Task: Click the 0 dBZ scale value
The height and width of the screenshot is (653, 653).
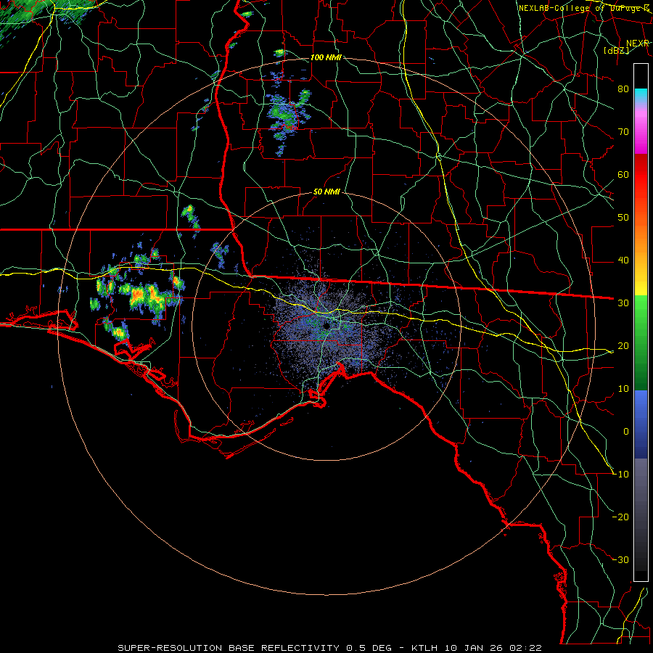Action: tap(626, 432)
